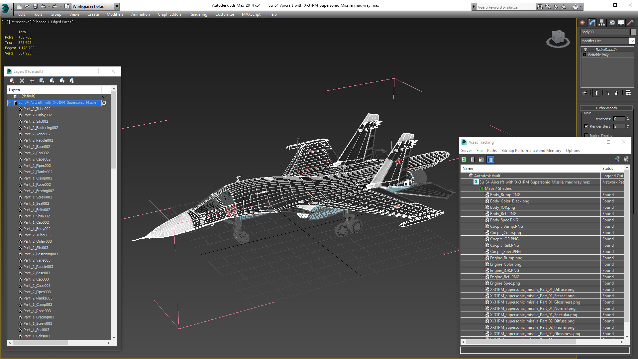Click [Shaded + Edged Faces] viewport label
This screenshot has width=638, height=359.
pos(53,22)
